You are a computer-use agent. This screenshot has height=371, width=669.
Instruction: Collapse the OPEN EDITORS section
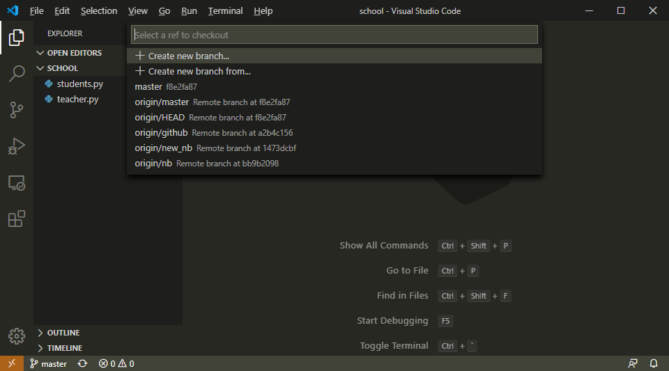point(80,53)
